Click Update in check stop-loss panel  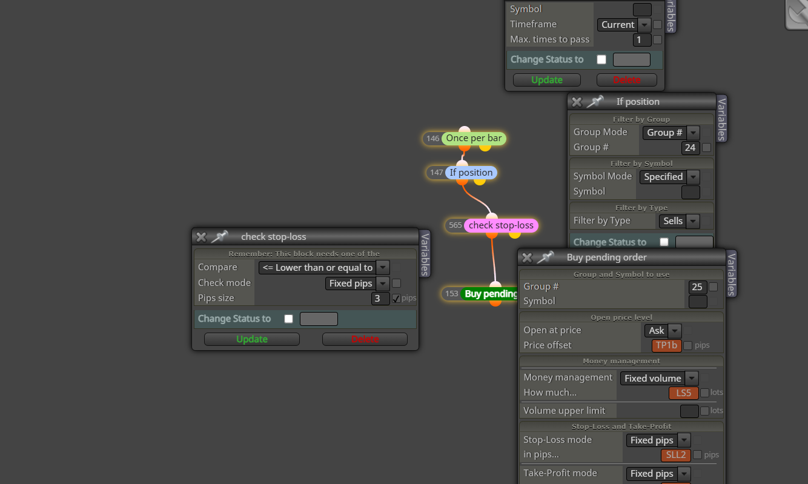pos(252,339)
